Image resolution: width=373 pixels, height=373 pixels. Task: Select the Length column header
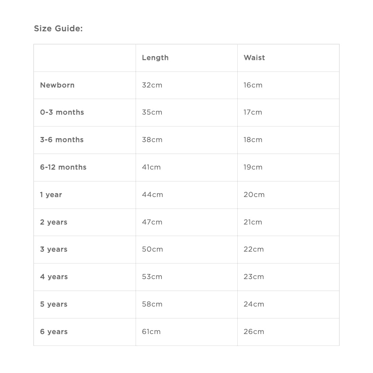(155, 58)
